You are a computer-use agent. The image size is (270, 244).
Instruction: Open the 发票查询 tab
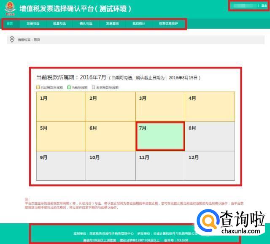click(112, 24)
